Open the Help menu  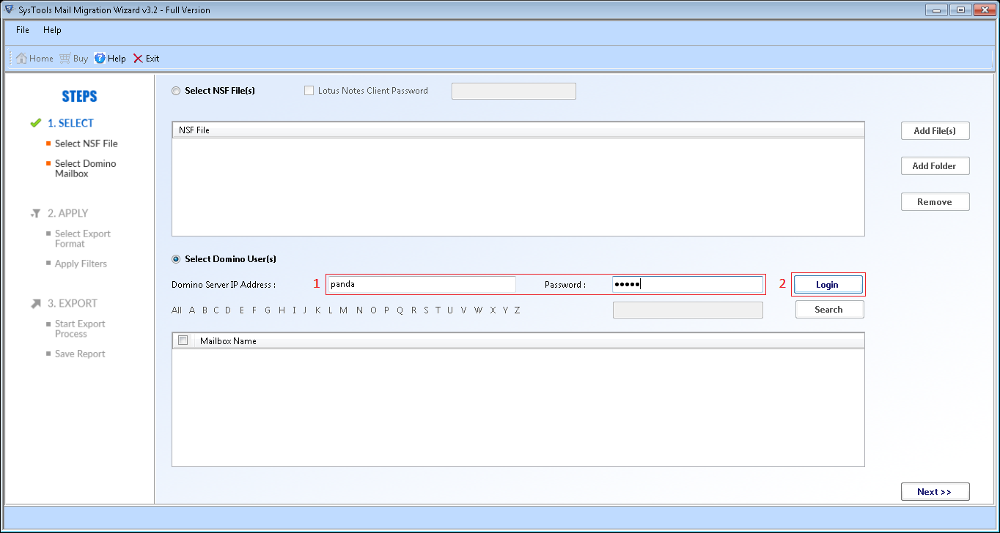pyautogui.click(x=52, y=30)
